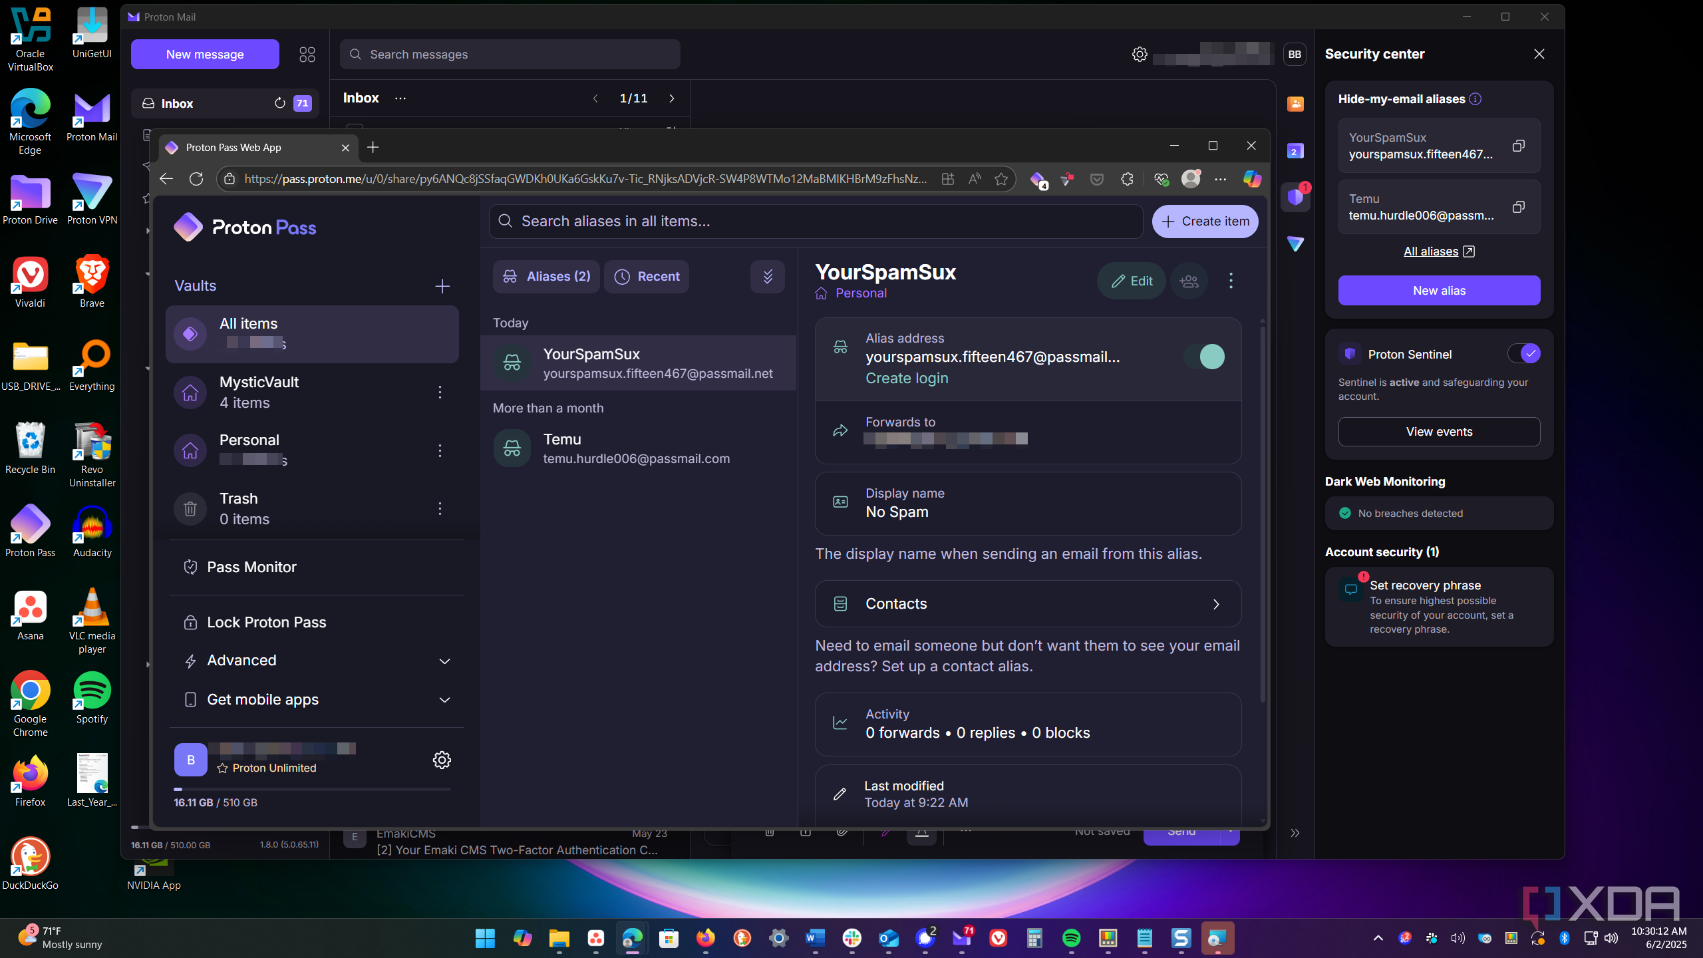Open the share icon next to Edit

1189,281
